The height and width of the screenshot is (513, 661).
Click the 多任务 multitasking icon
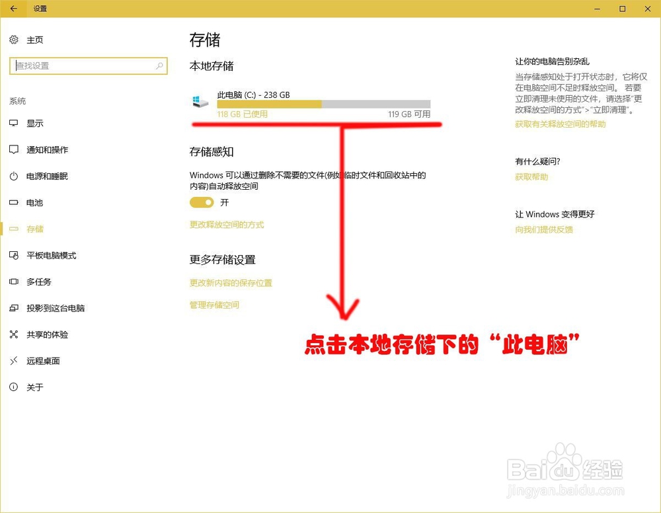[x=14, y=282]
